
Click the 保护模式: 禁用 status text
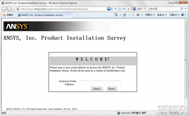point(139,113)
